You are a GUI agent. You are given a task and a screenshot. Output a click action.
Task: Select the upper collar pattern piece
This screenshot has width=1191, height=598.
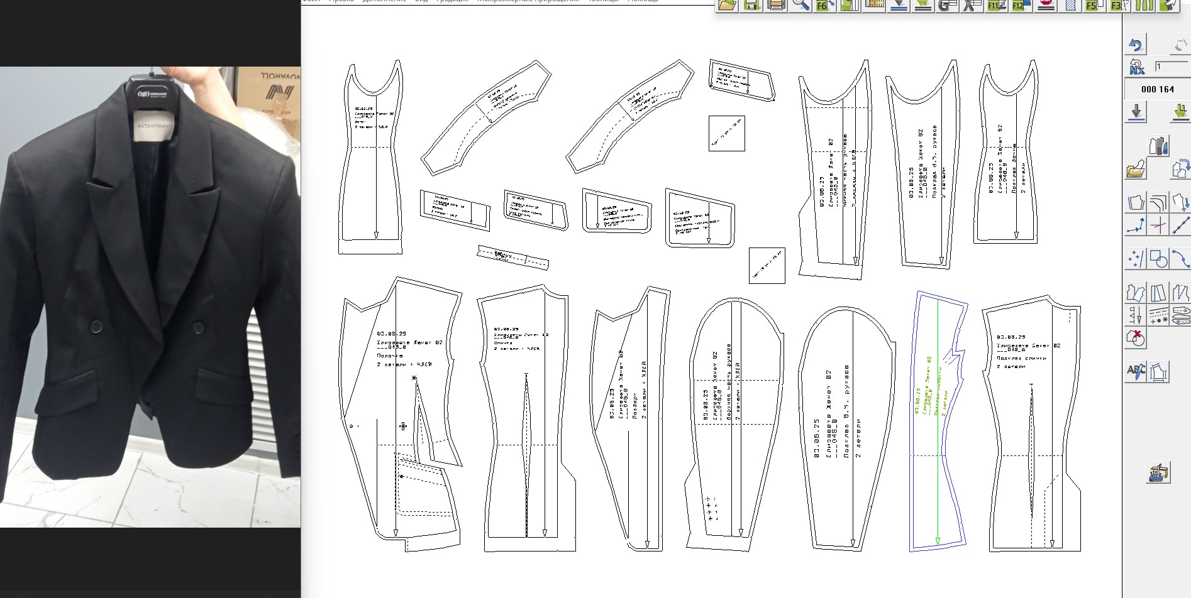tap(485, 118)
